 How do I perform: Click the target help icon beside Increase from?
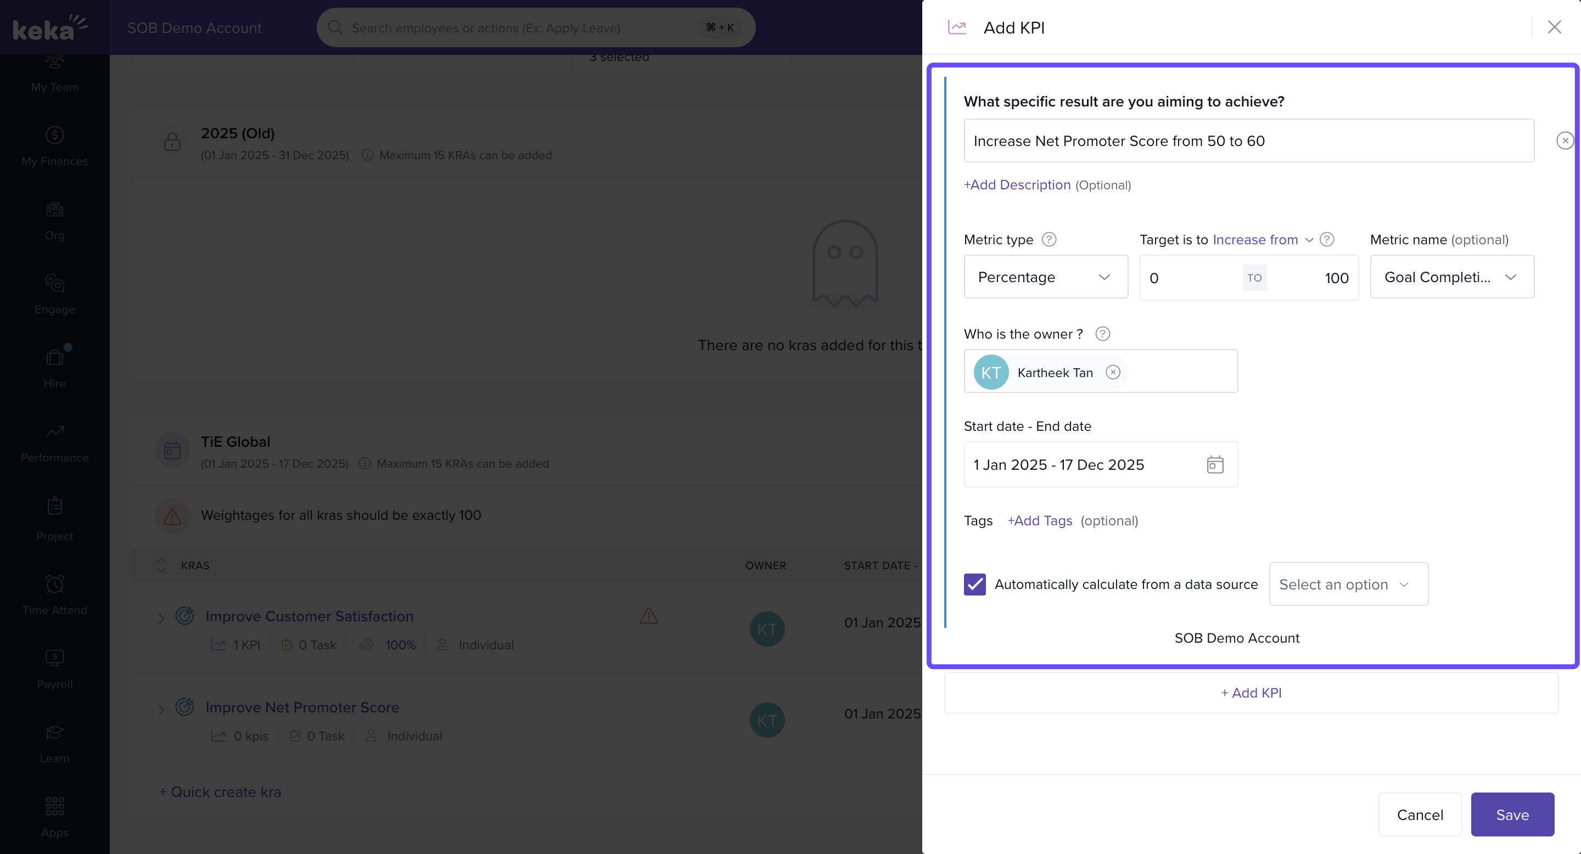click(1326, 239)
